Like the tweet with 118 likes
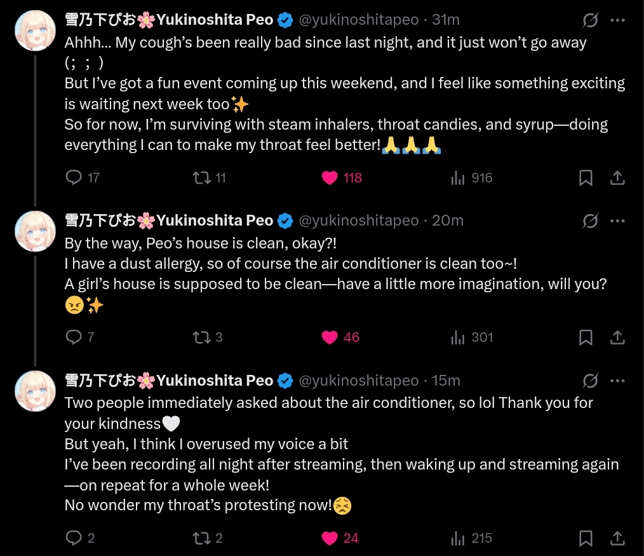644x556 pixels. coord(330,178)
